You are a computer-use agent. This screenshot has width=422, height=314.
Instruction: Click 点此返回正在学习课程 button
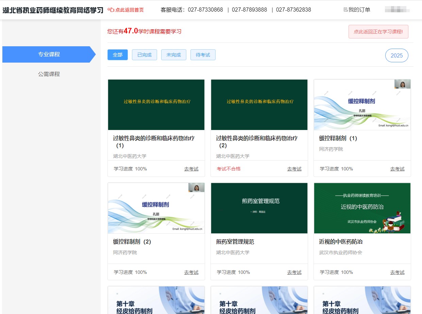[x=378, y=32]
